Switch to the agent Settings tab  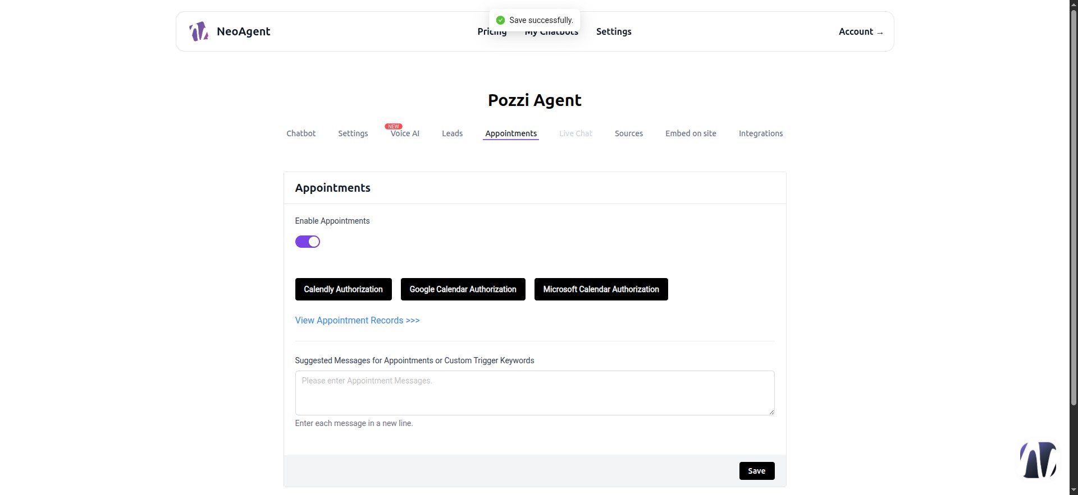[353, 133]
